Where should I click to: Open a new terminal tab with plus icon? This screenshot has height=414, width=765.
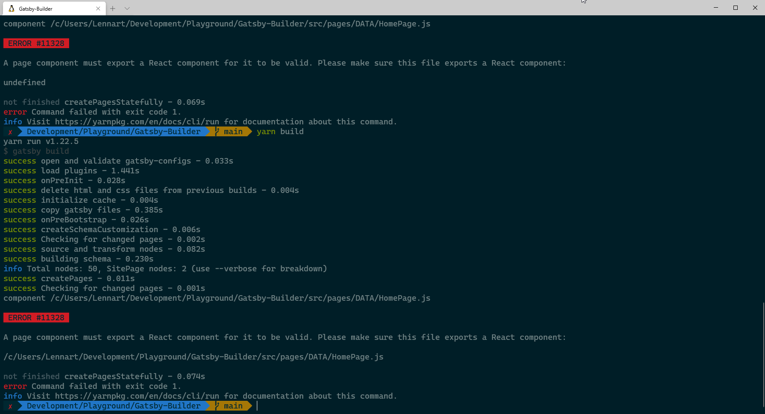coord(112,8)
